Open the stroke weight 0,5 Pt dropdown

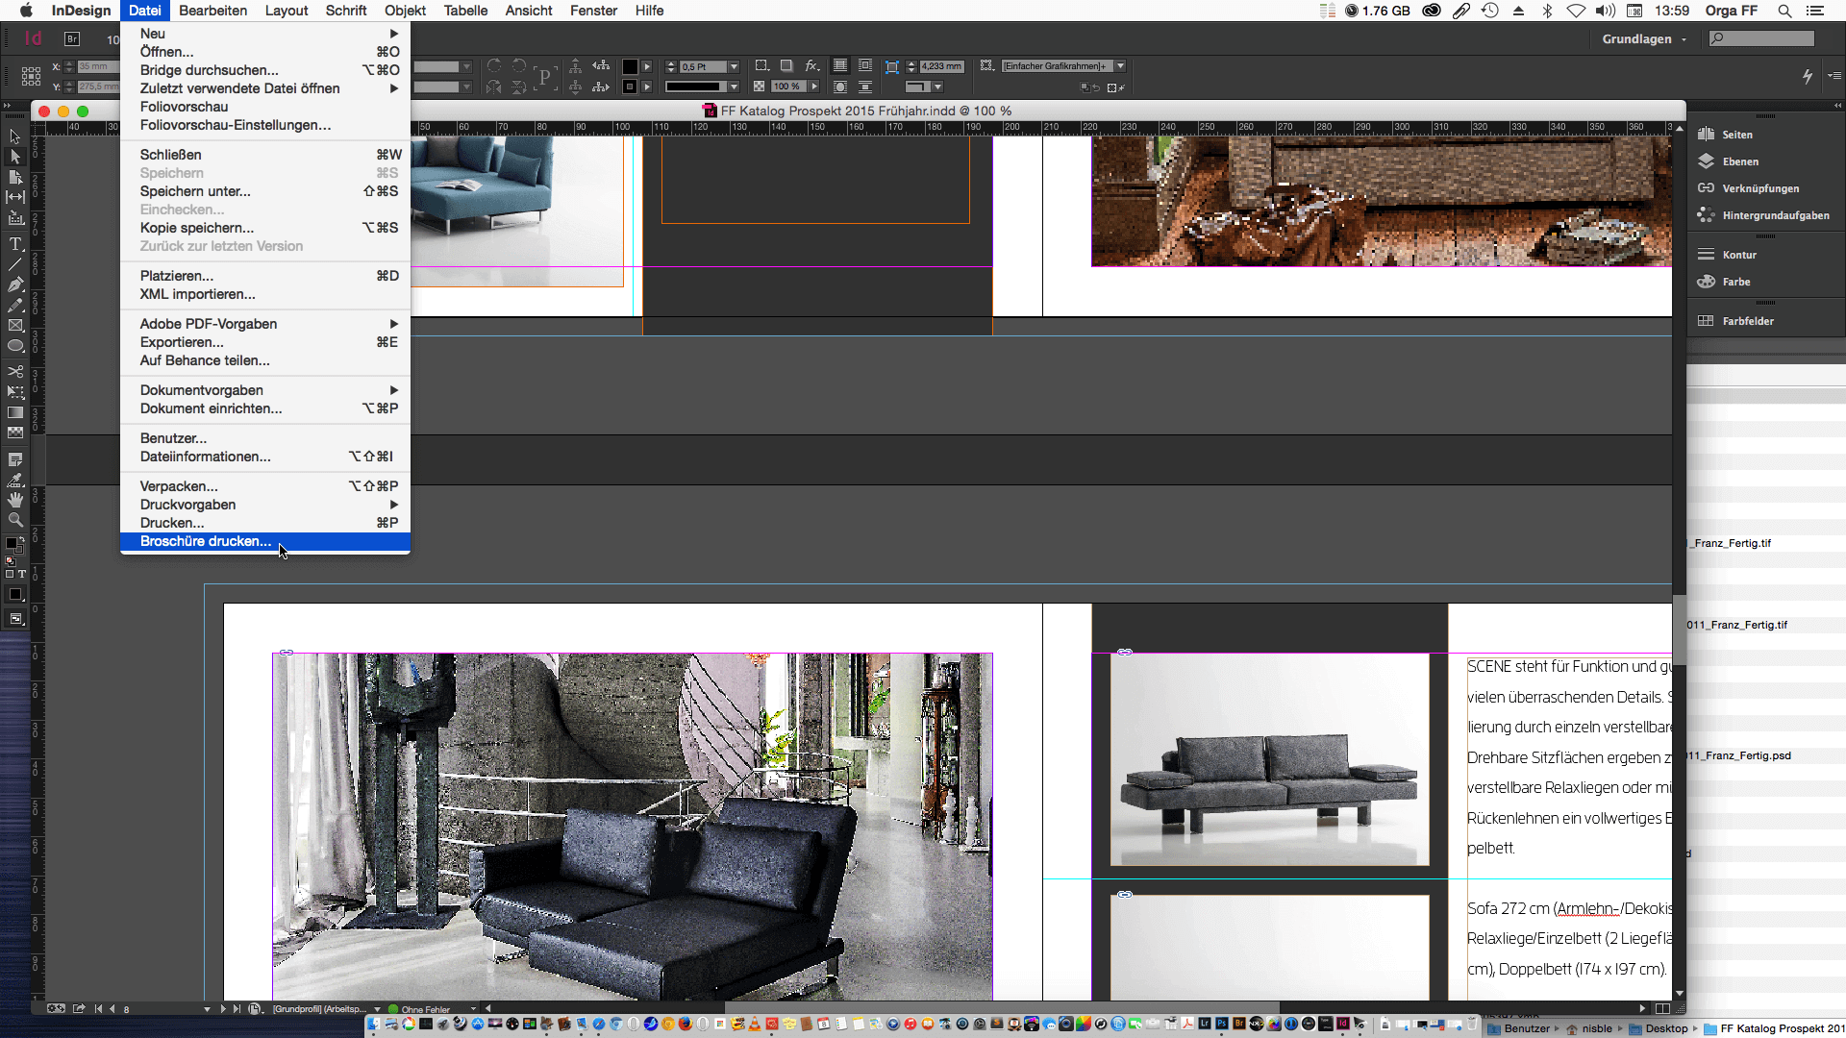[x=734, y=66]
